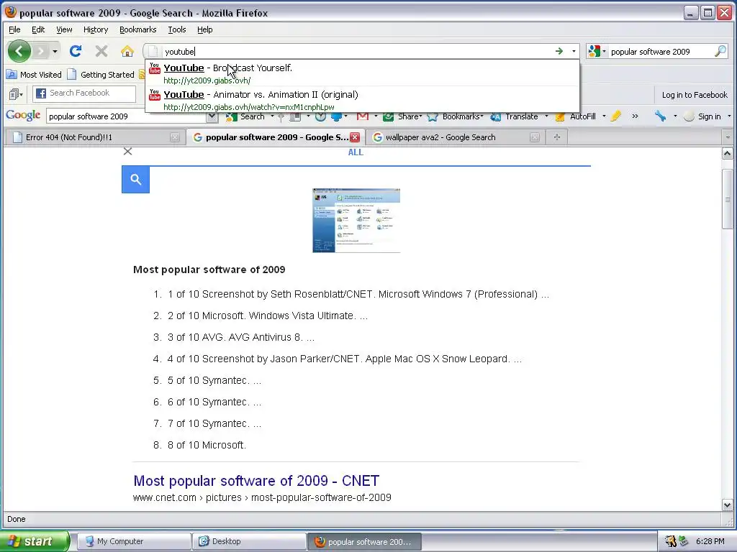Click the Translate button on the Google Toolbar

(x=514, y=116)
